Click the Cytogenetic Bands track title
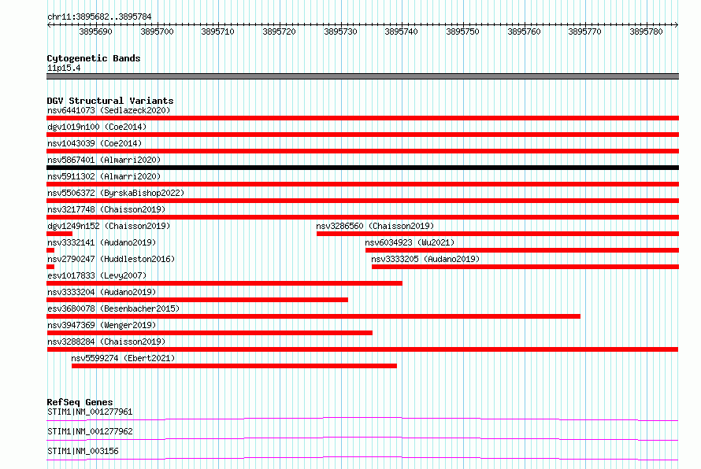Screen dimensions: 701x469 [94, 58]
